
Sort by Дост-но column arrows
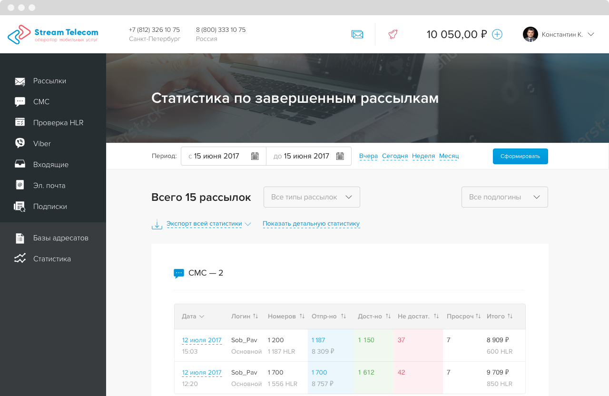(x=388, y=317)
